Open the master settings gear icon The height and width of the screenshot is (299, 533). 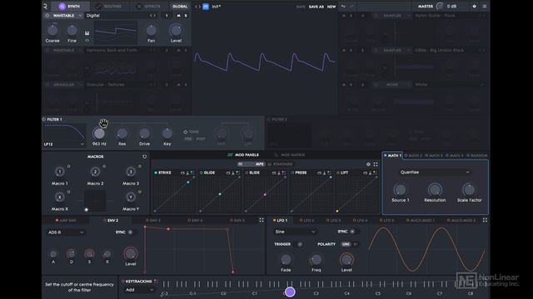pos(474,6)
